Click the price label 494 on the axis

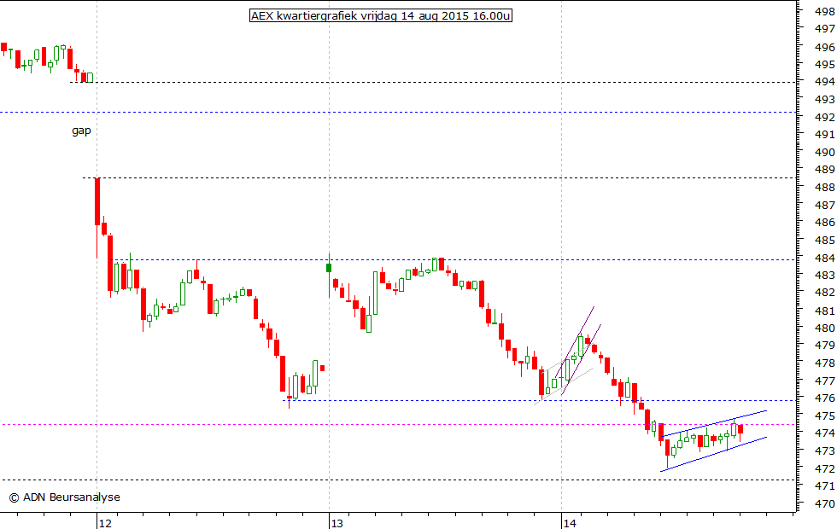tap(825, 82)
